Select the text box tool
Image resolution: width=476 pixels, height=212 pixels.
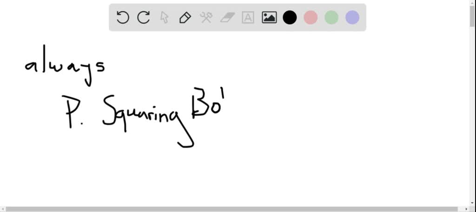click(248, 18)
